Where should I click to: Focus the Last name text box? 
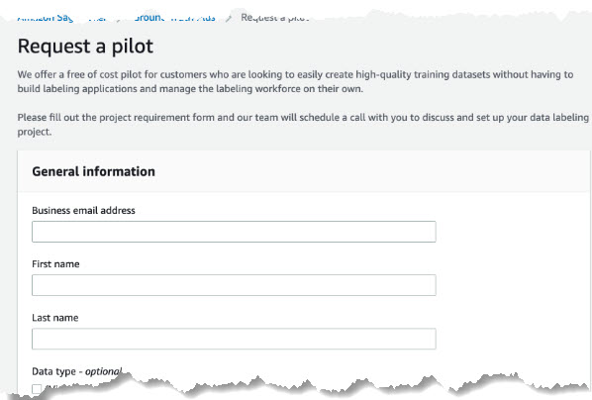pyautogui.click(x=234, y=339)
